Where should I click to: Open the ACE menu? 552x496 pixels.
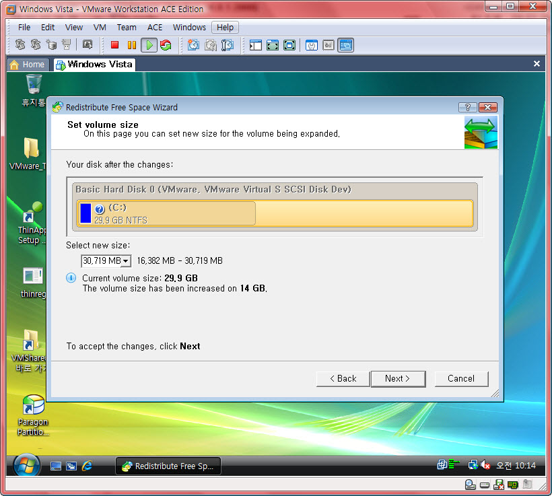click(155, 28)
